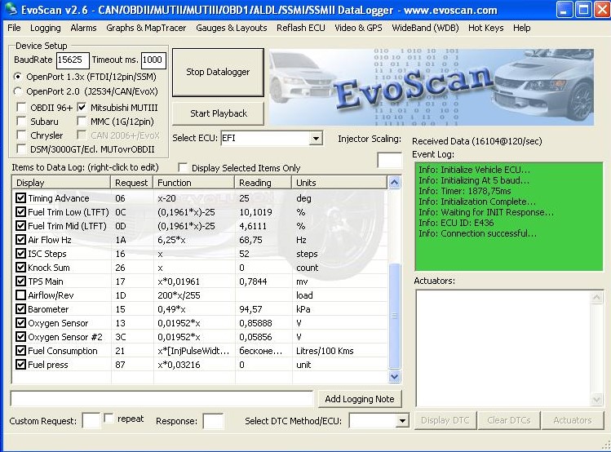Click the data log scrollbar thumb
Screen dimensions: 611x452
click(x=394, y=316)
